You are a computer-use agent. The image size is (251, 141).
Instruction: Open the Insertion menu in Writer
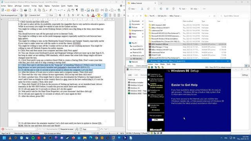pos(26,6)
